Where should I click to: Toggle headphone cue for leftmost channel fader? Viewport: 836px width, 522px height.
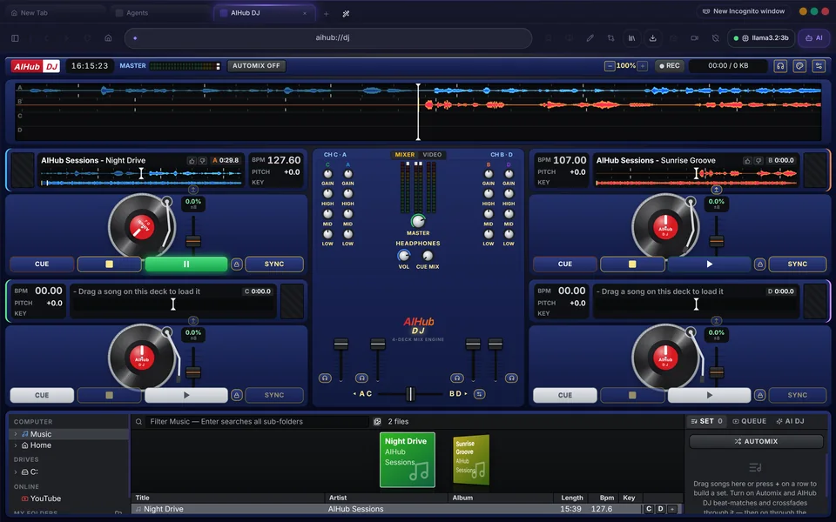325,378
